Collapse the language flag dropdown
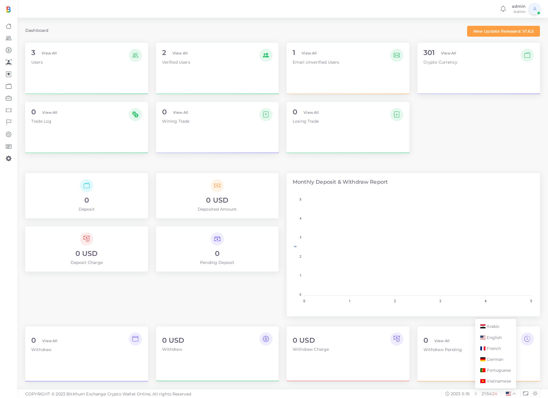The width and height of the screenshot is (548, 398). point(510,393)
